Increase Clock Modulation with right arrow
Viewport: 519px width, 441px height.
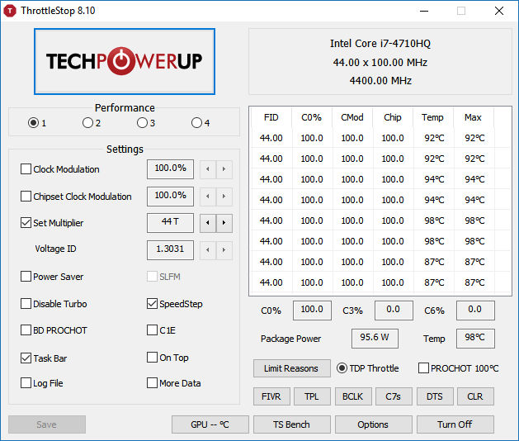(224, 169)
